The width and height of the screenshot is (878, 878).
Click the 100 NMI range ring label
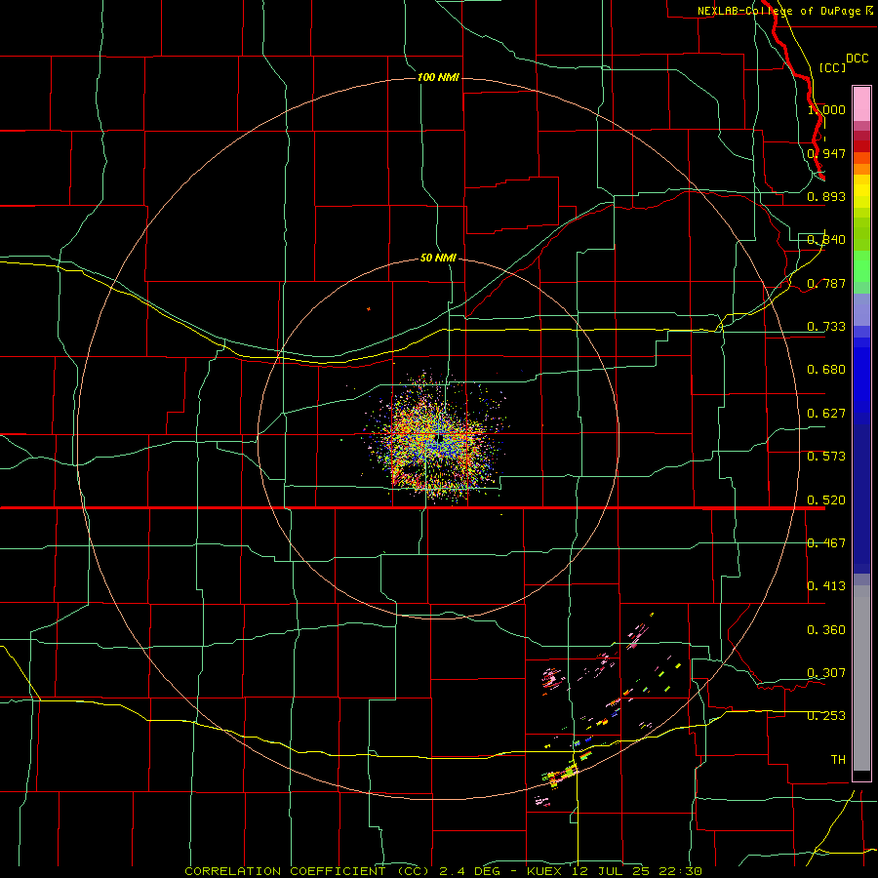pos(438,77)
